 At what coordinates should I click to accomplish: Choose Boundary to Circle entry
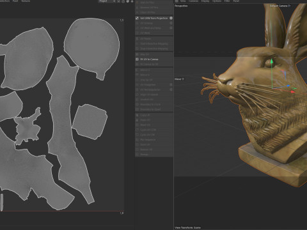click(x=154, y=104)
